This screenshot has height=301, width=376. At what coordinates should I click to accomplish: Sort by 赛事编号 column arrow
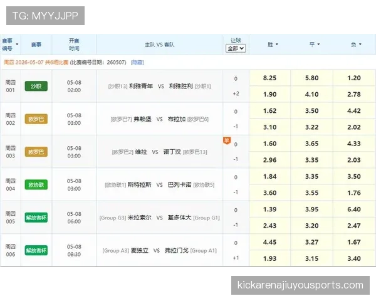(x=17, y=45)
